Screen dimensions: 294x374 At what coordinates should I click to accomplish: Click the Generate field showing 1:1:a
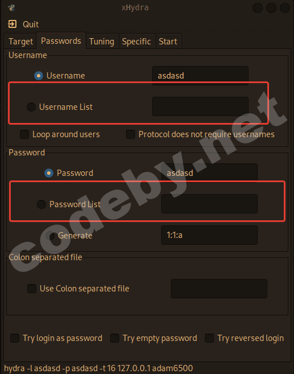click(x=209, y=235)
